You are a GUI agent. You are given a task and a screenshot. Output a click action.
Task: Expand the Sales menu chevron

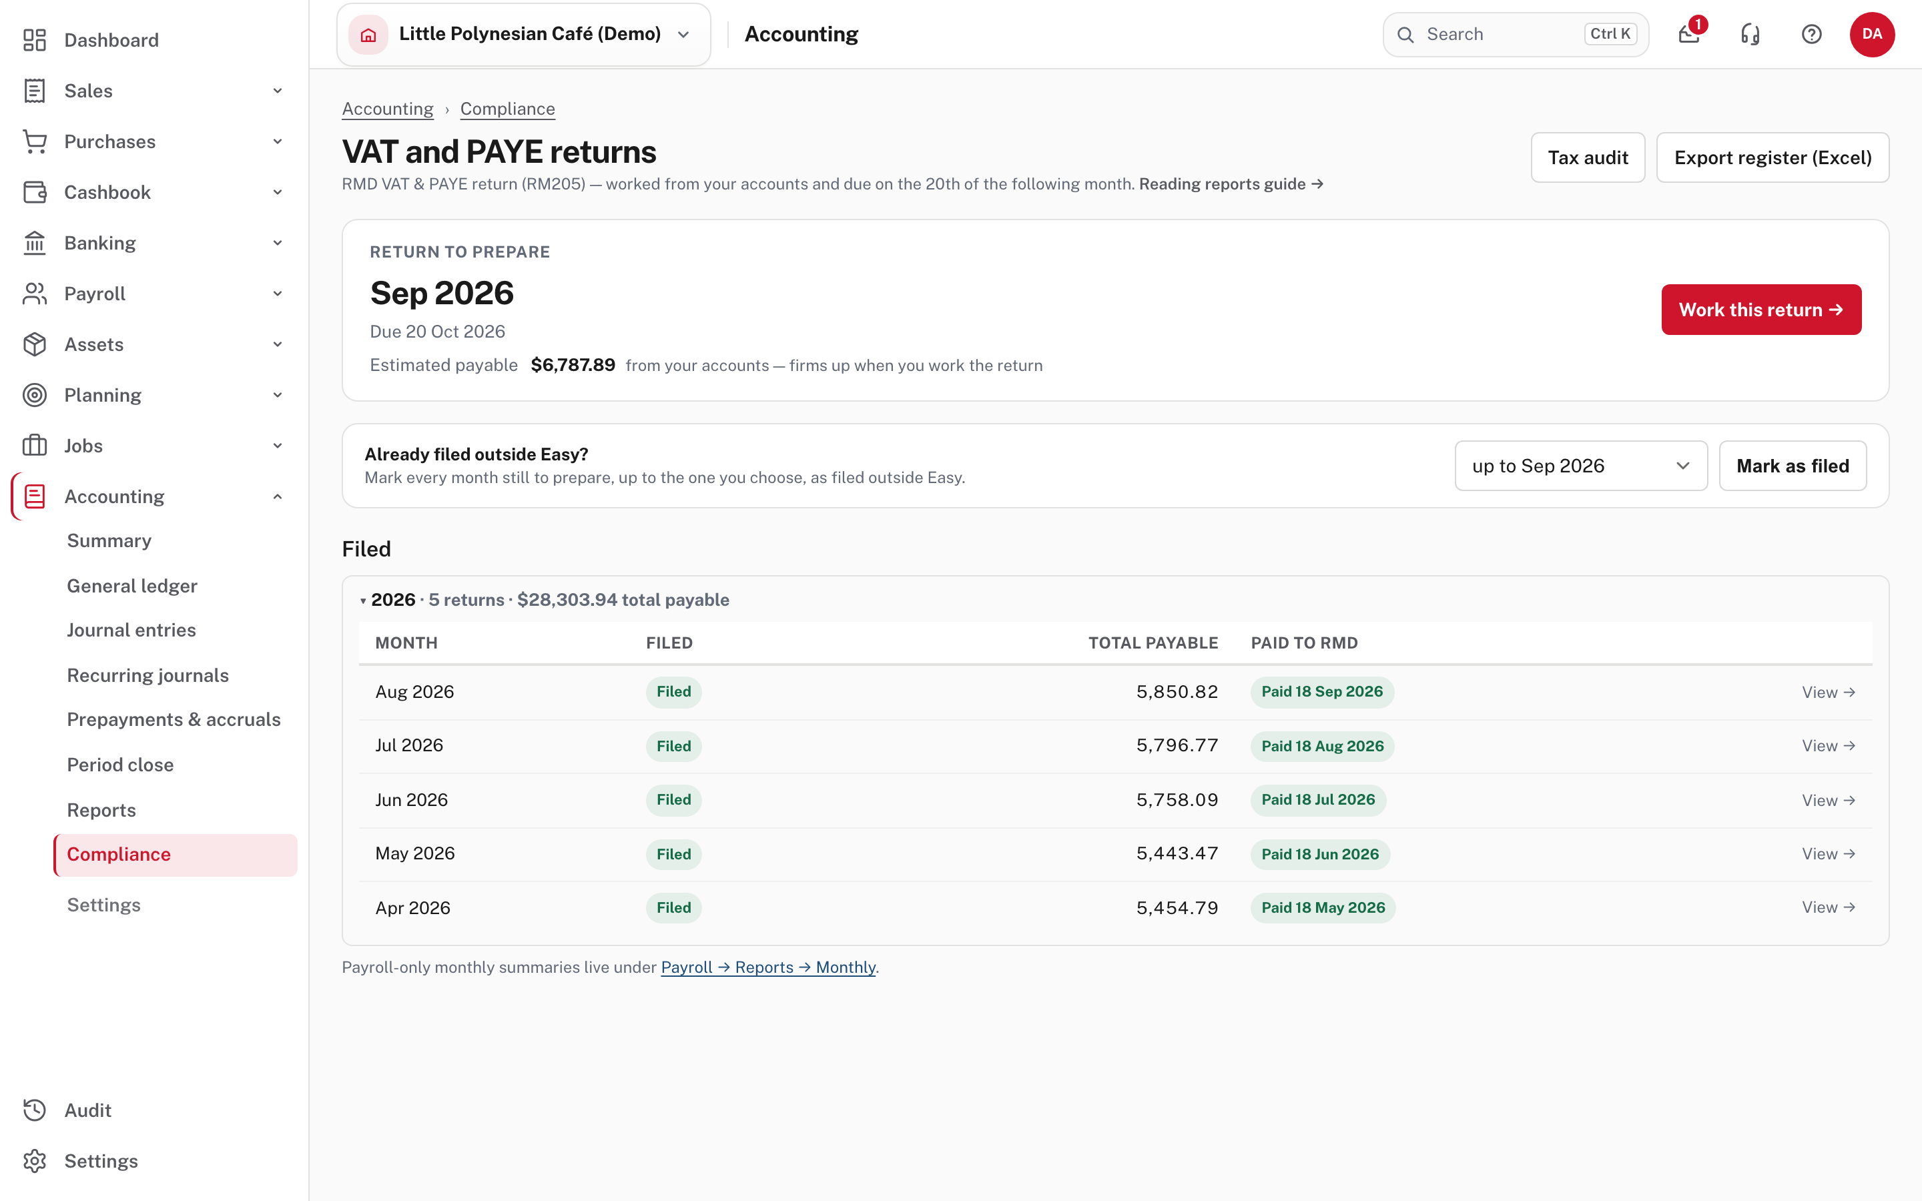click(277, 91)
